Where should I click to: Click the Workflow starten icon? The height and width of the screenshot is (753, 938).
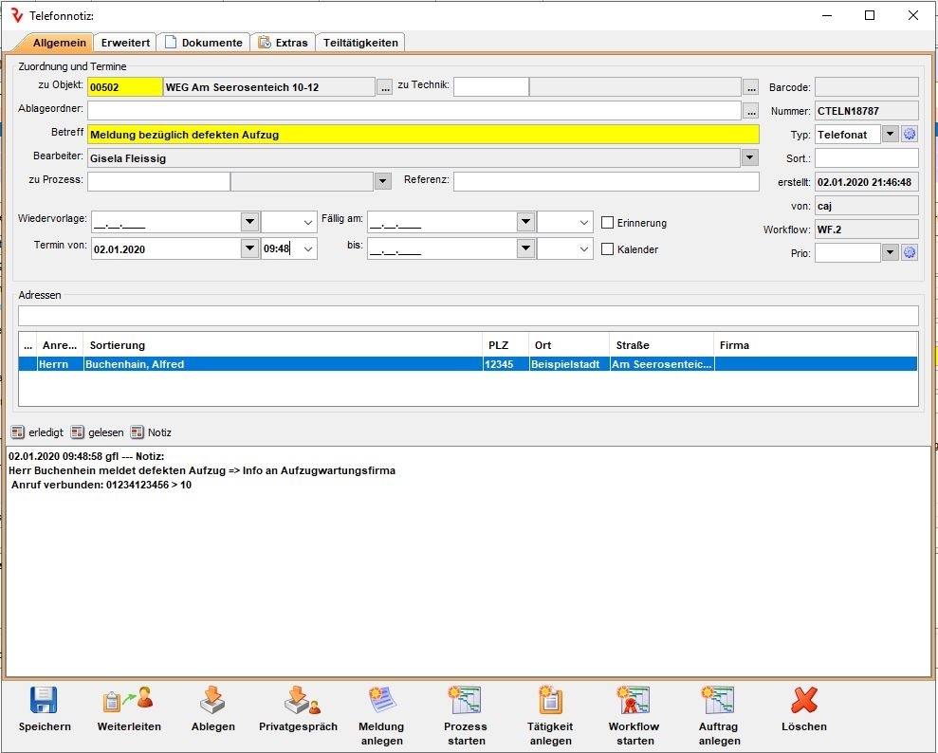[635, 702]
